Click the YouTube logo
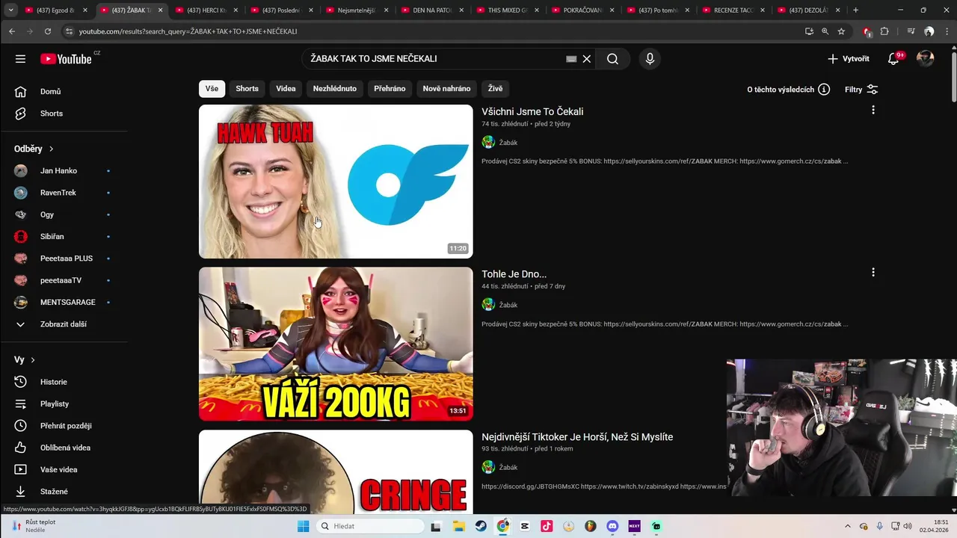This screenshot has height=538, width=957. 67,59
